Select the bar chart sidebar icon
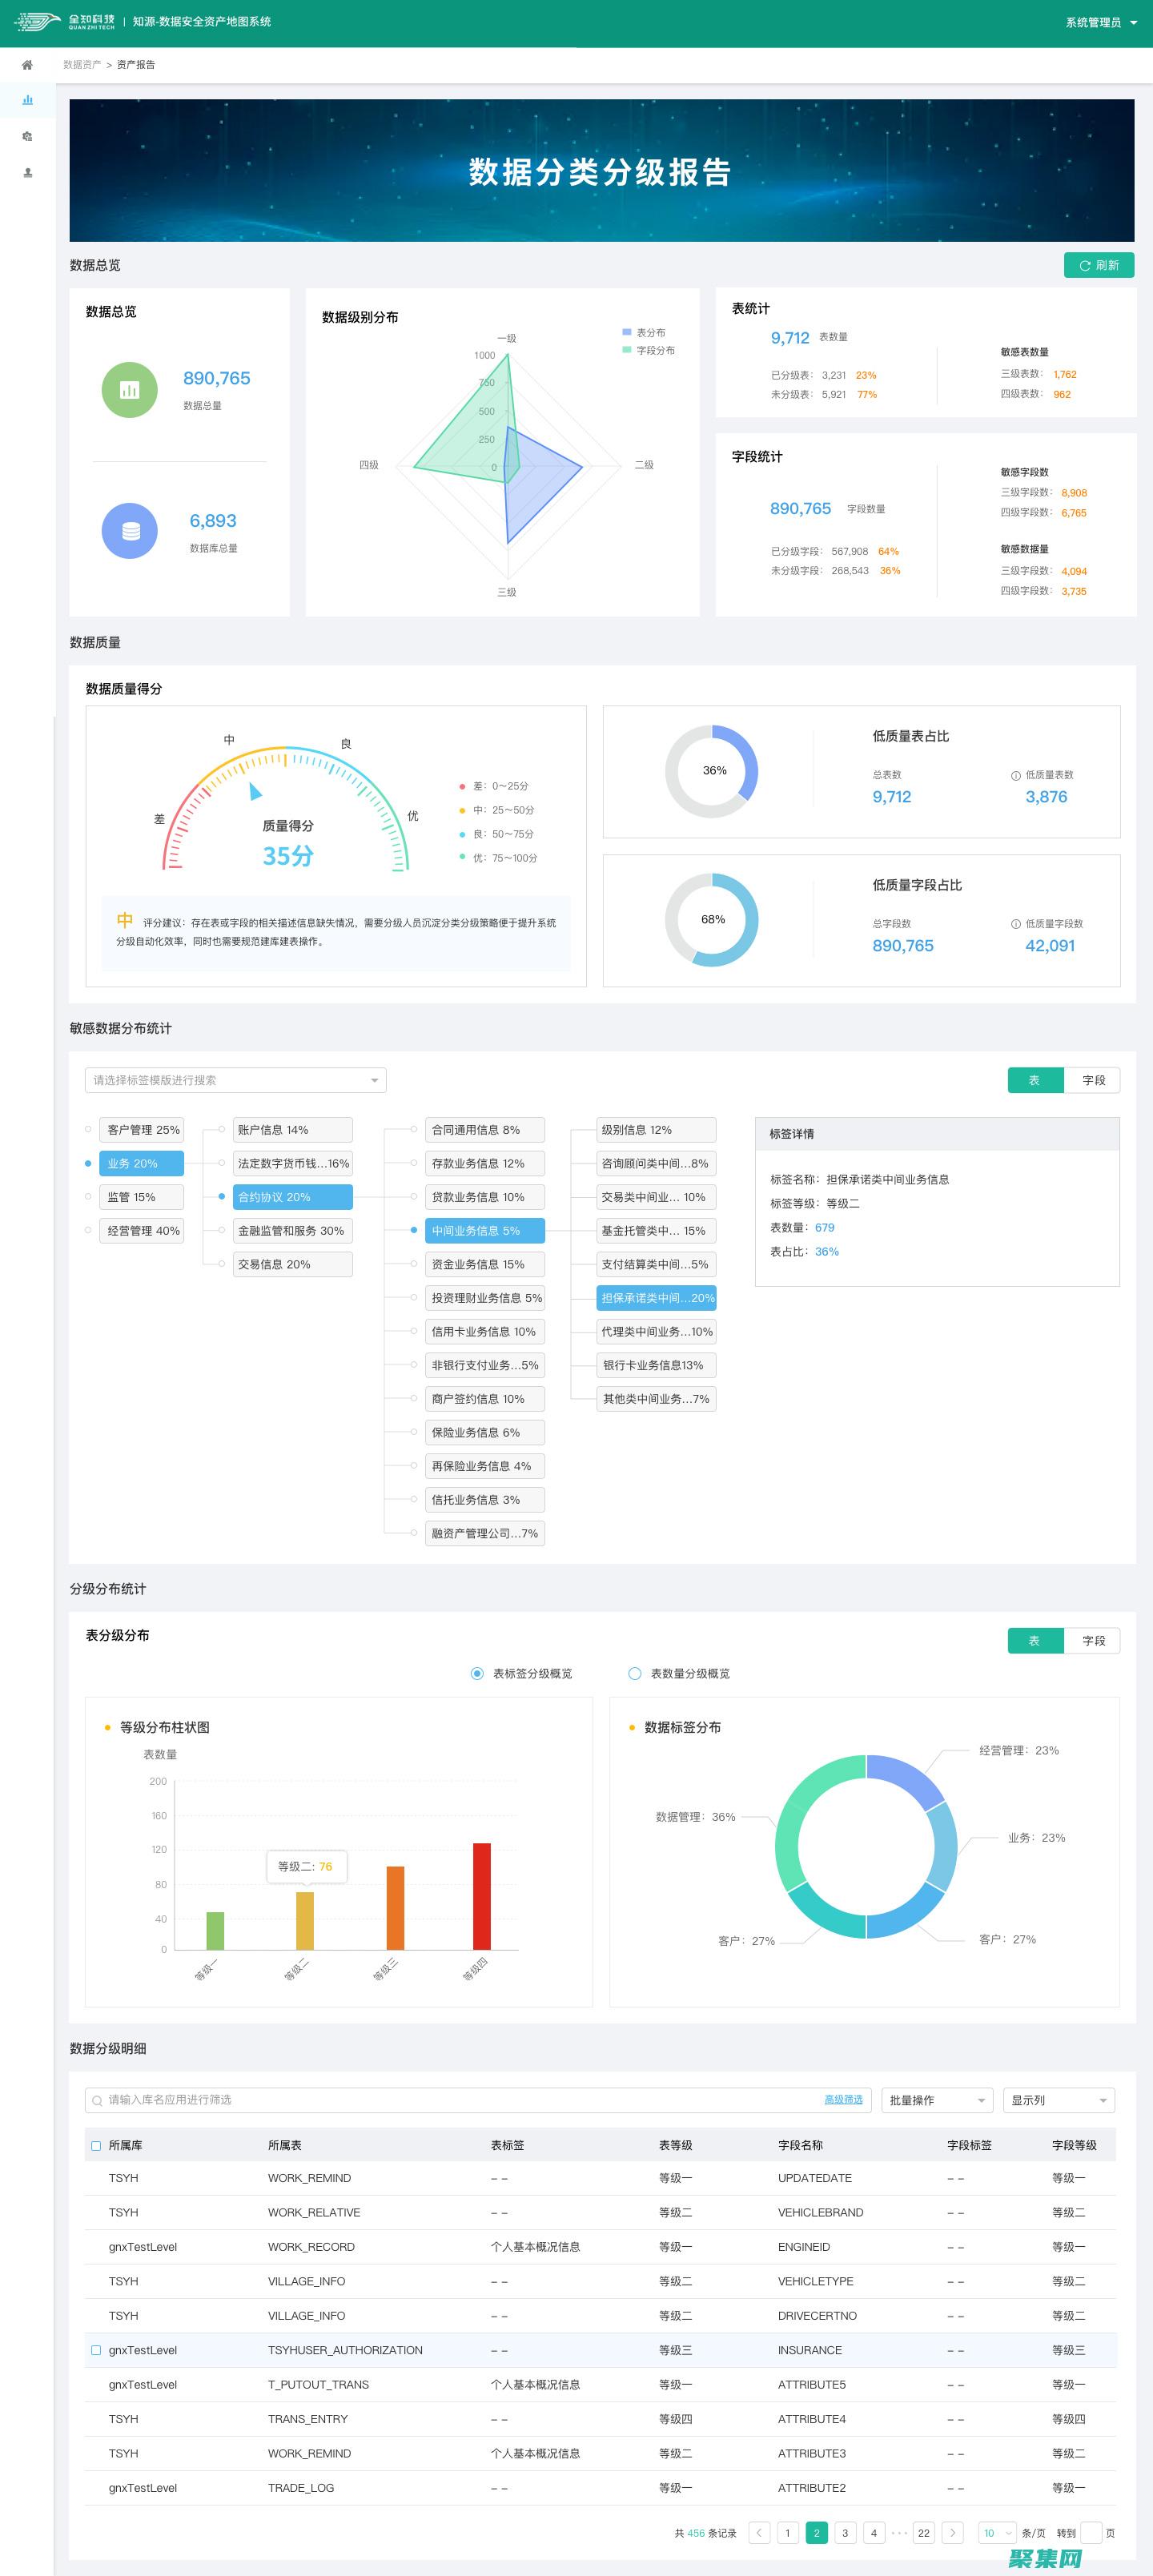The height and width of the screenshot is (2576, 1153). coord(27,100)
